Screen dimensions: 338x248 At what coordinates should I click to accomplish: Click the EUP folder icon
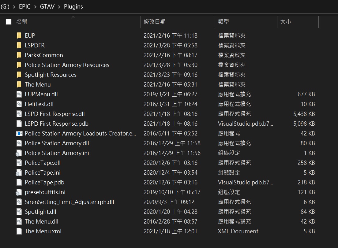tap(19, 35)
